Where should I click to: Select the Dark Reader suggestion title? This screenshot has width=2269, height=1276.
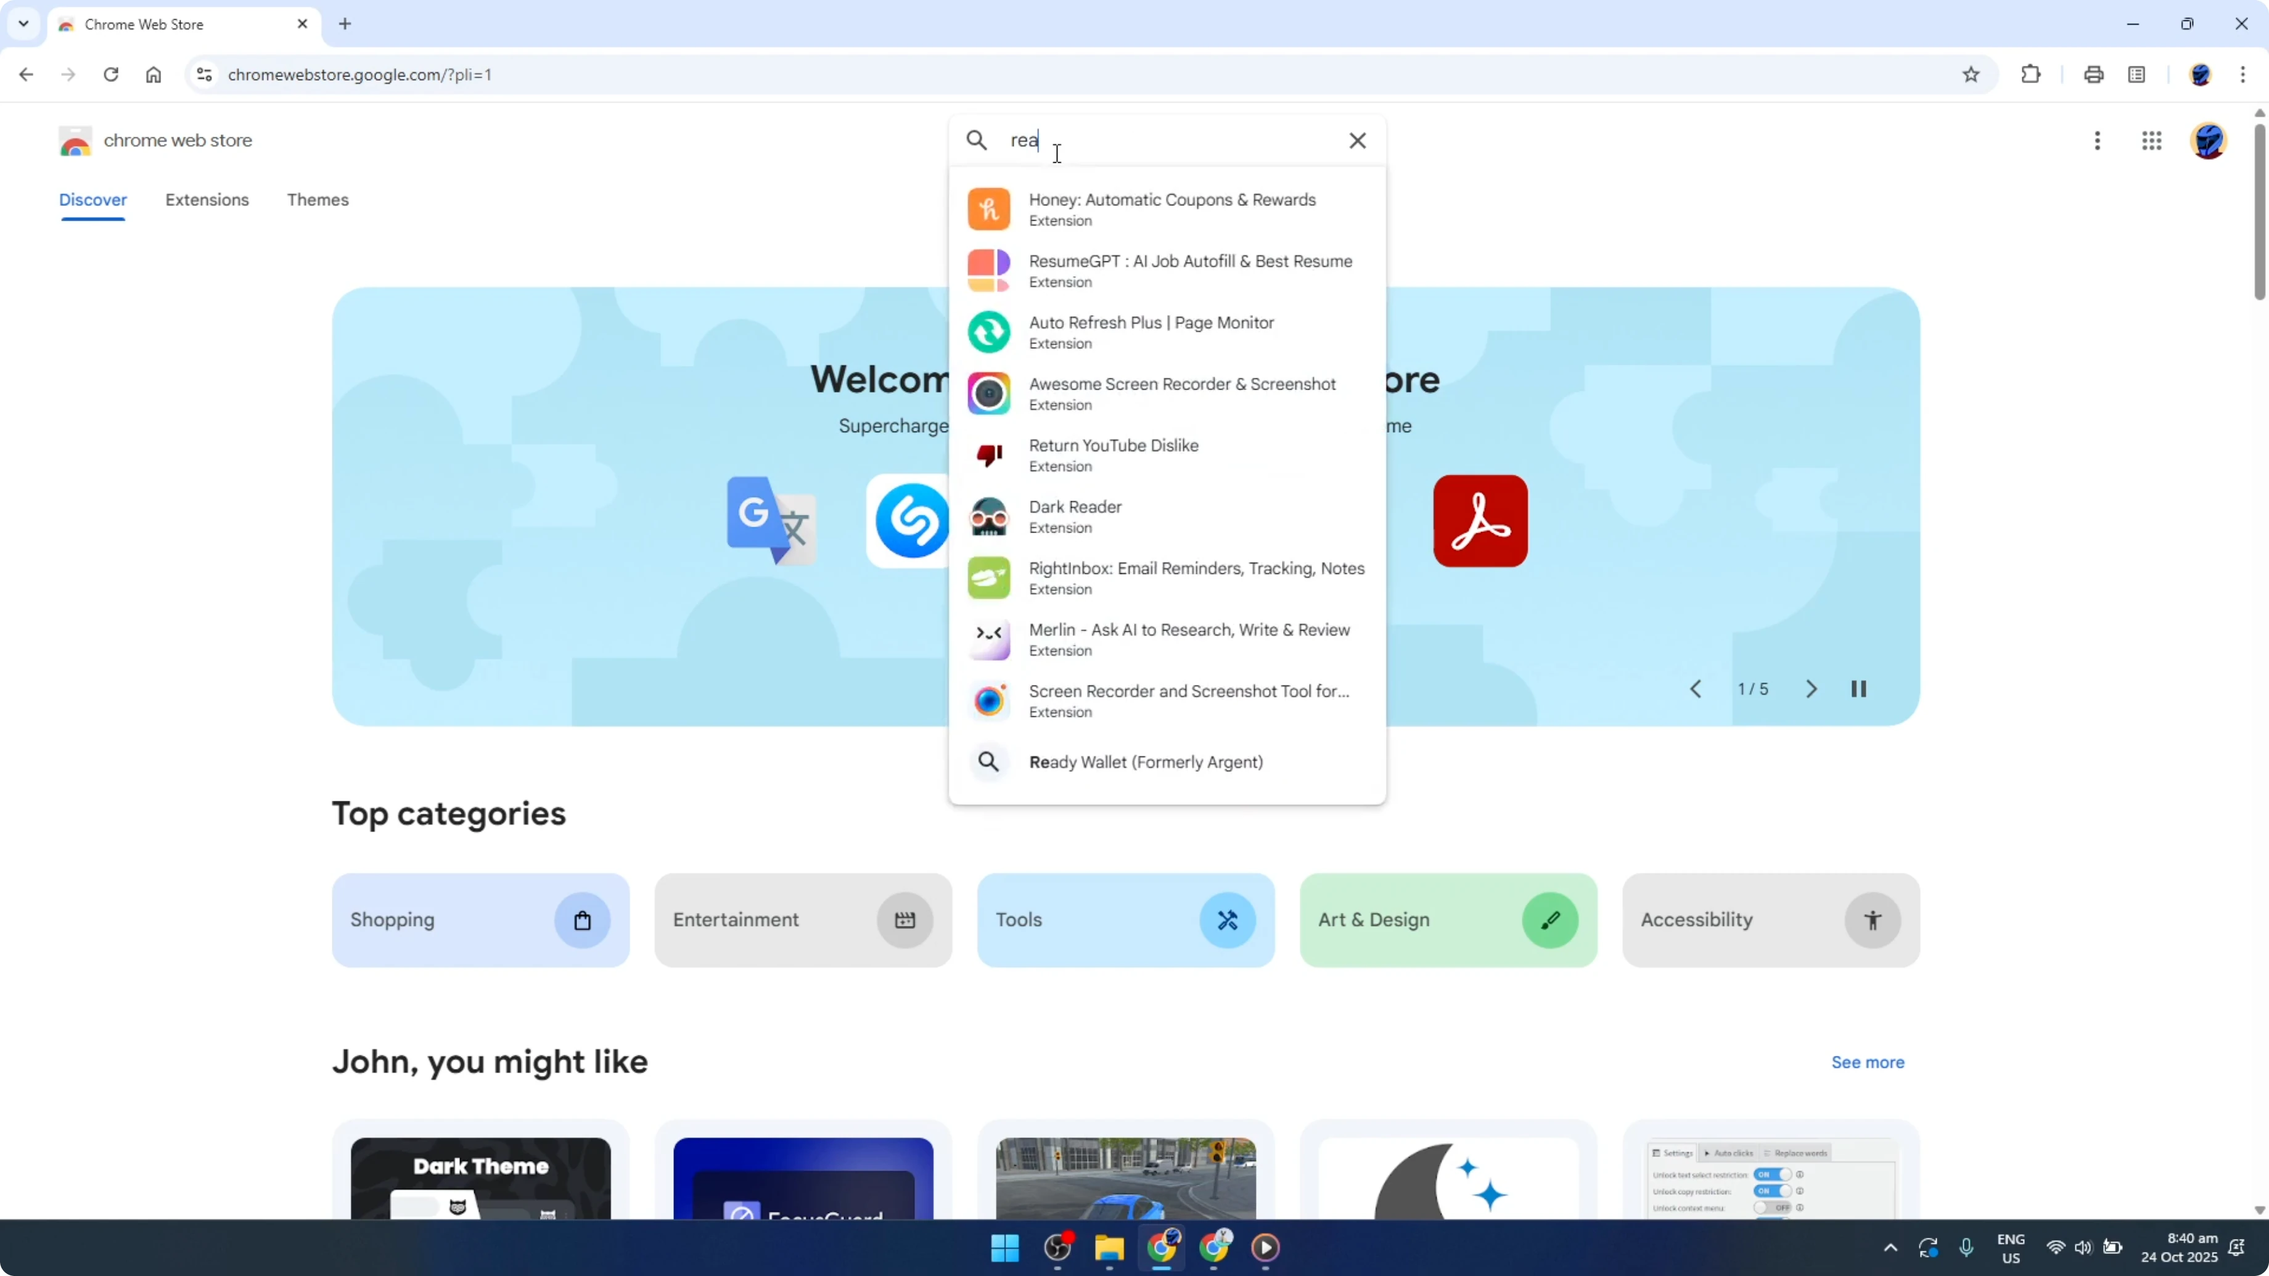coord(1075,507)
